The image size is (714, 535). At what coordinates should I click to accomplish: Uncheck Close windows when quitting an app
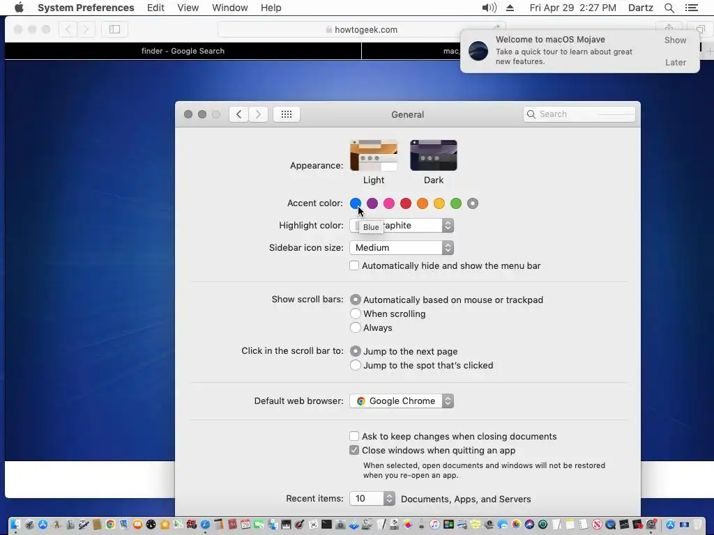pyautogui.click(x=354, y=450)
